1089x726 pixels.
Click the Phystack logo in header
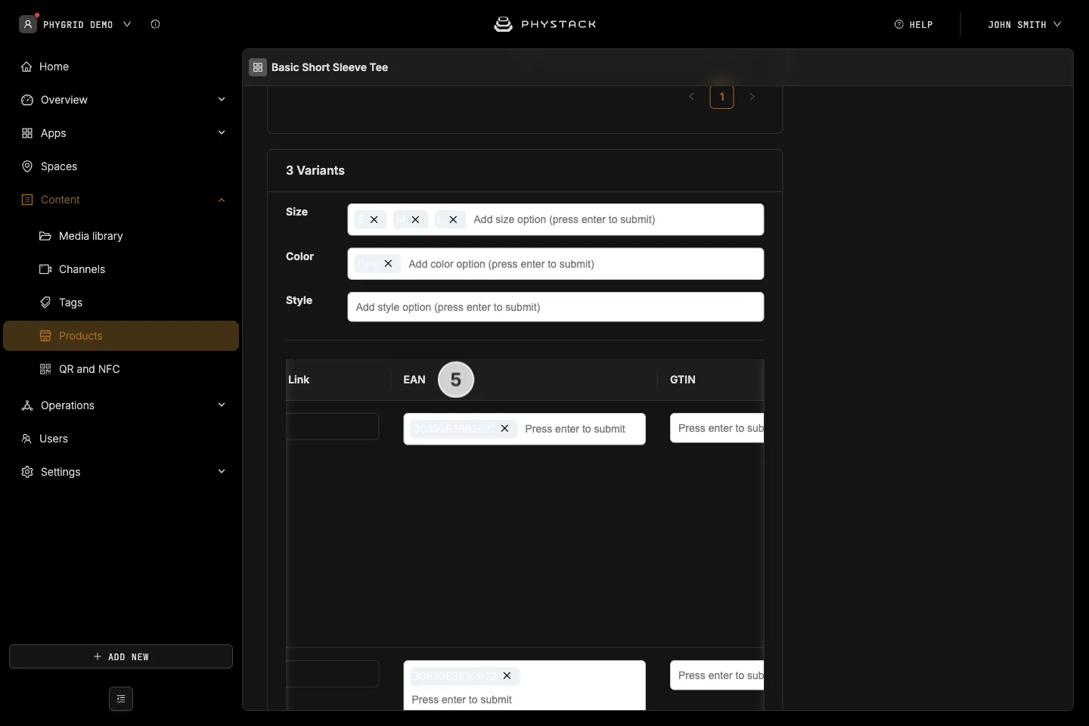544,24
